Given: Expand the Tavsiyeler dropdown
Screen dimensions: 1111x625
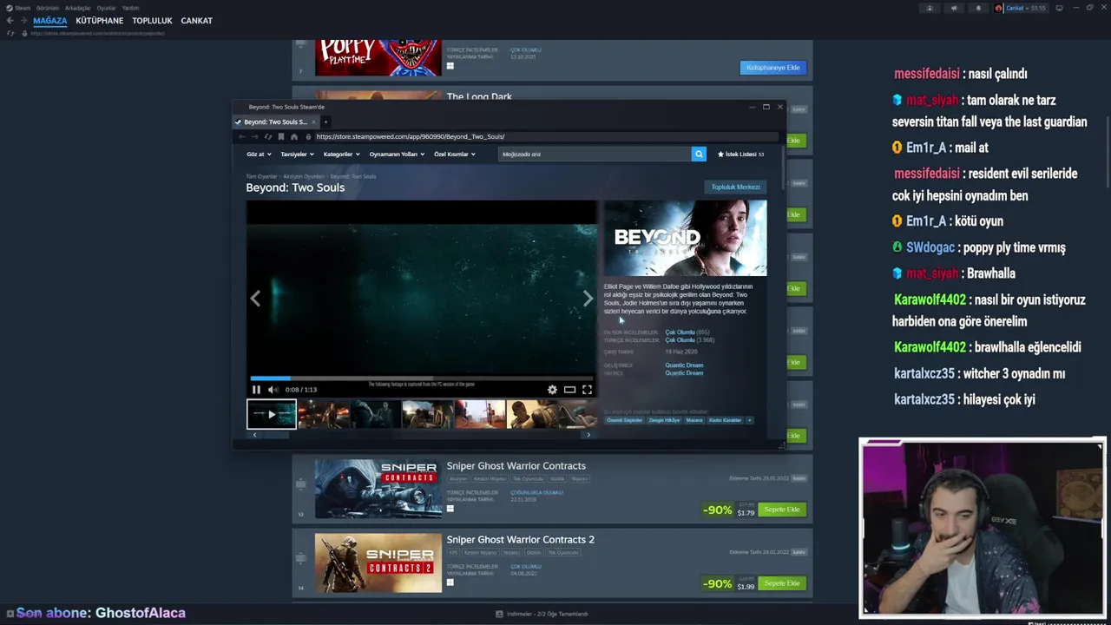Looking at the screenshot, I should tap(297, 154).
